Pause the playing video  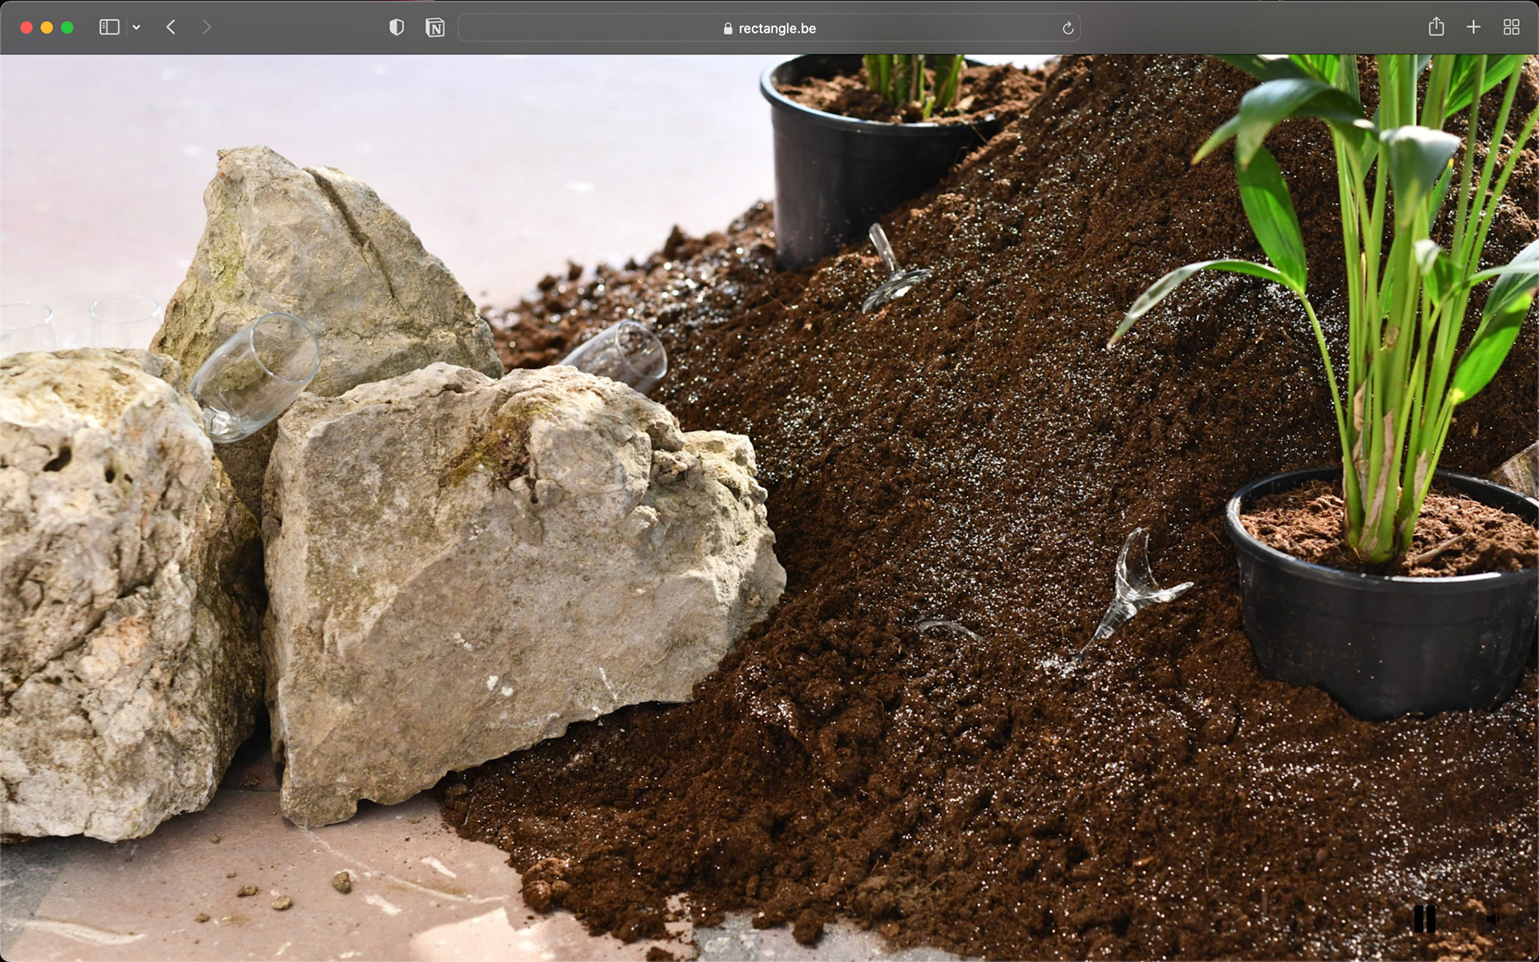pos(1424,919)
